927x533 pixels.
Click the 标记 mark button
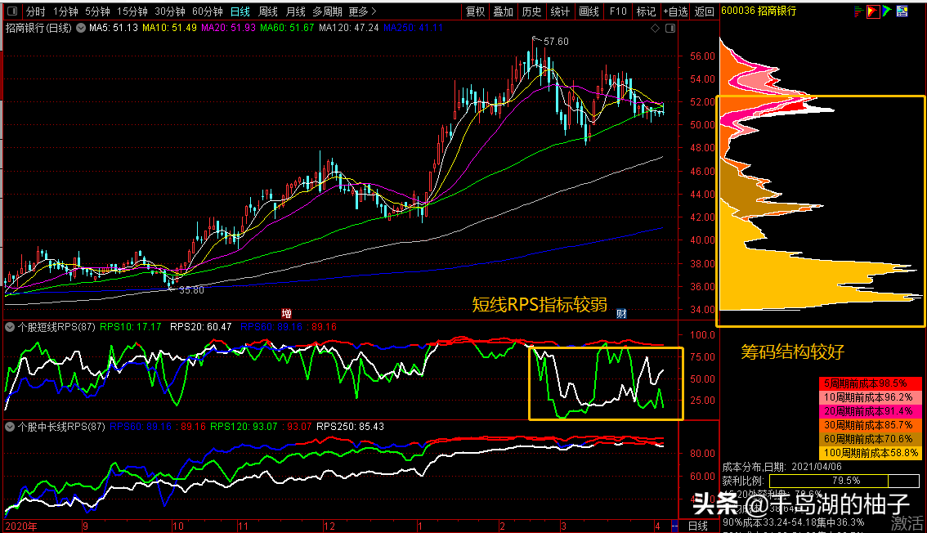pos(646,11)
